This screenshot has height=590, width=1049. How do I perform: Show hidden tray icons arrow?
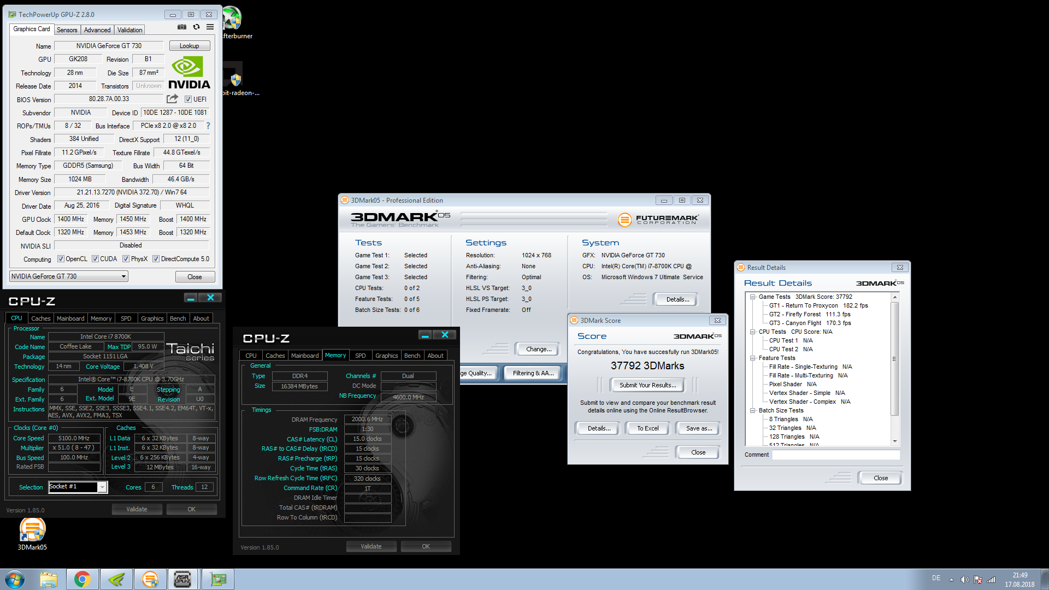[951, 580]
